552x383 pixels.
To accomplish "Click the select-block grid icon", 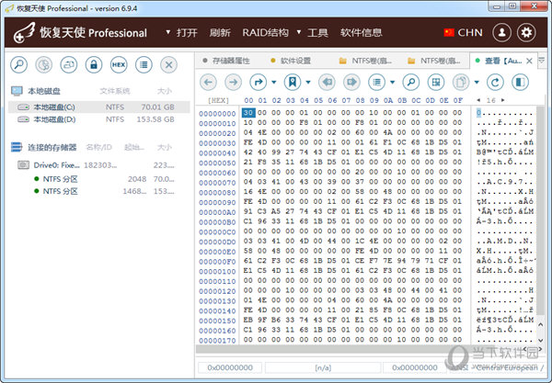I will click(x=436, y=83).
